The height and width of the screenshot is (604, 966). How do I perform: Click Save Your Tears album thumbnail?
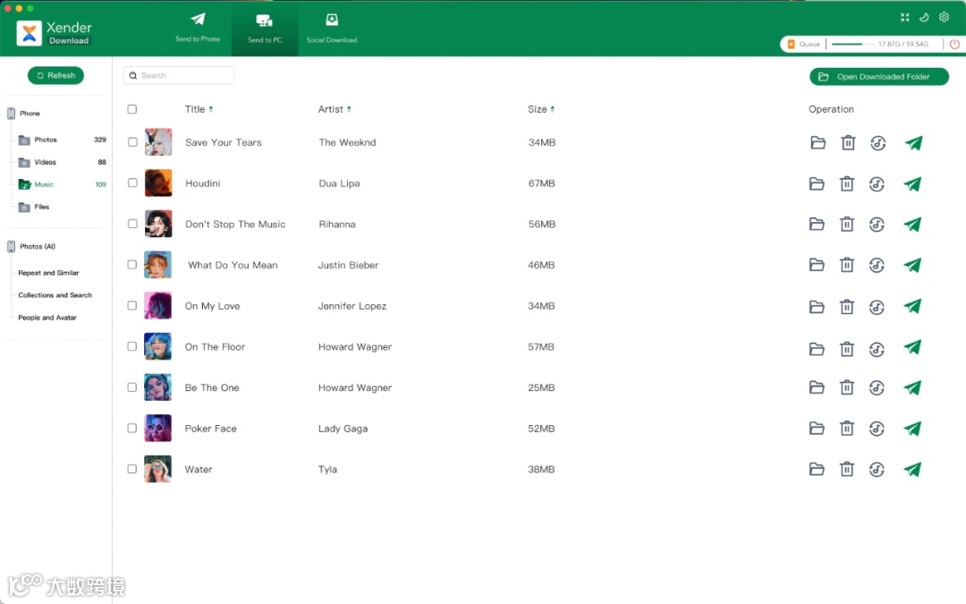(158, 141)
